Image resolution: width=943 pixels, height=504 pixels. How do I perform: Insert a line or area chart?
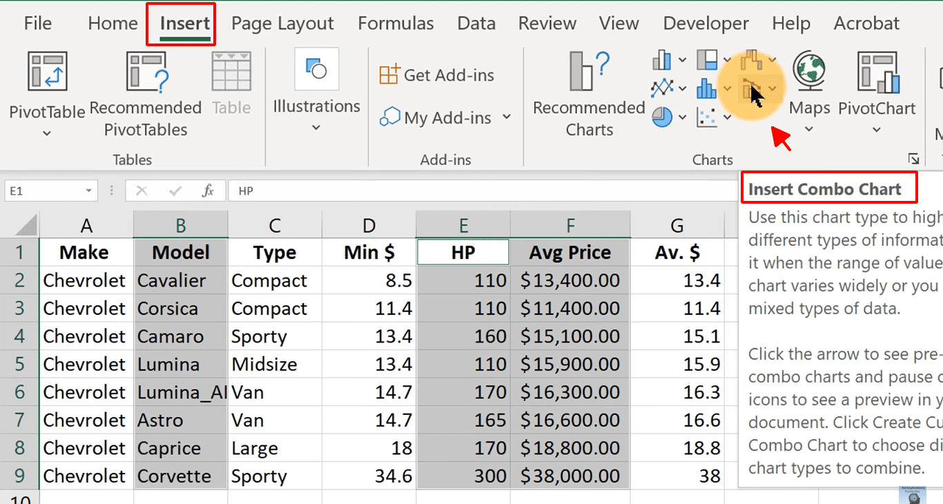point(663,88)
